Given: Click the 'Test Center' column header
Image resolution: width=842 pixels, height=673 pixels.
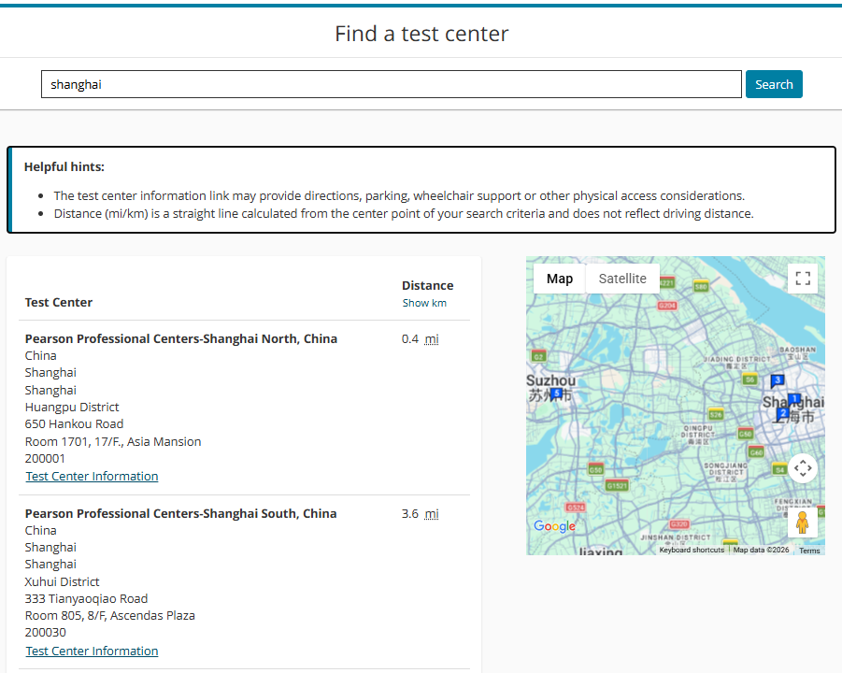Looking at the screenshot, I should [59, 303].
